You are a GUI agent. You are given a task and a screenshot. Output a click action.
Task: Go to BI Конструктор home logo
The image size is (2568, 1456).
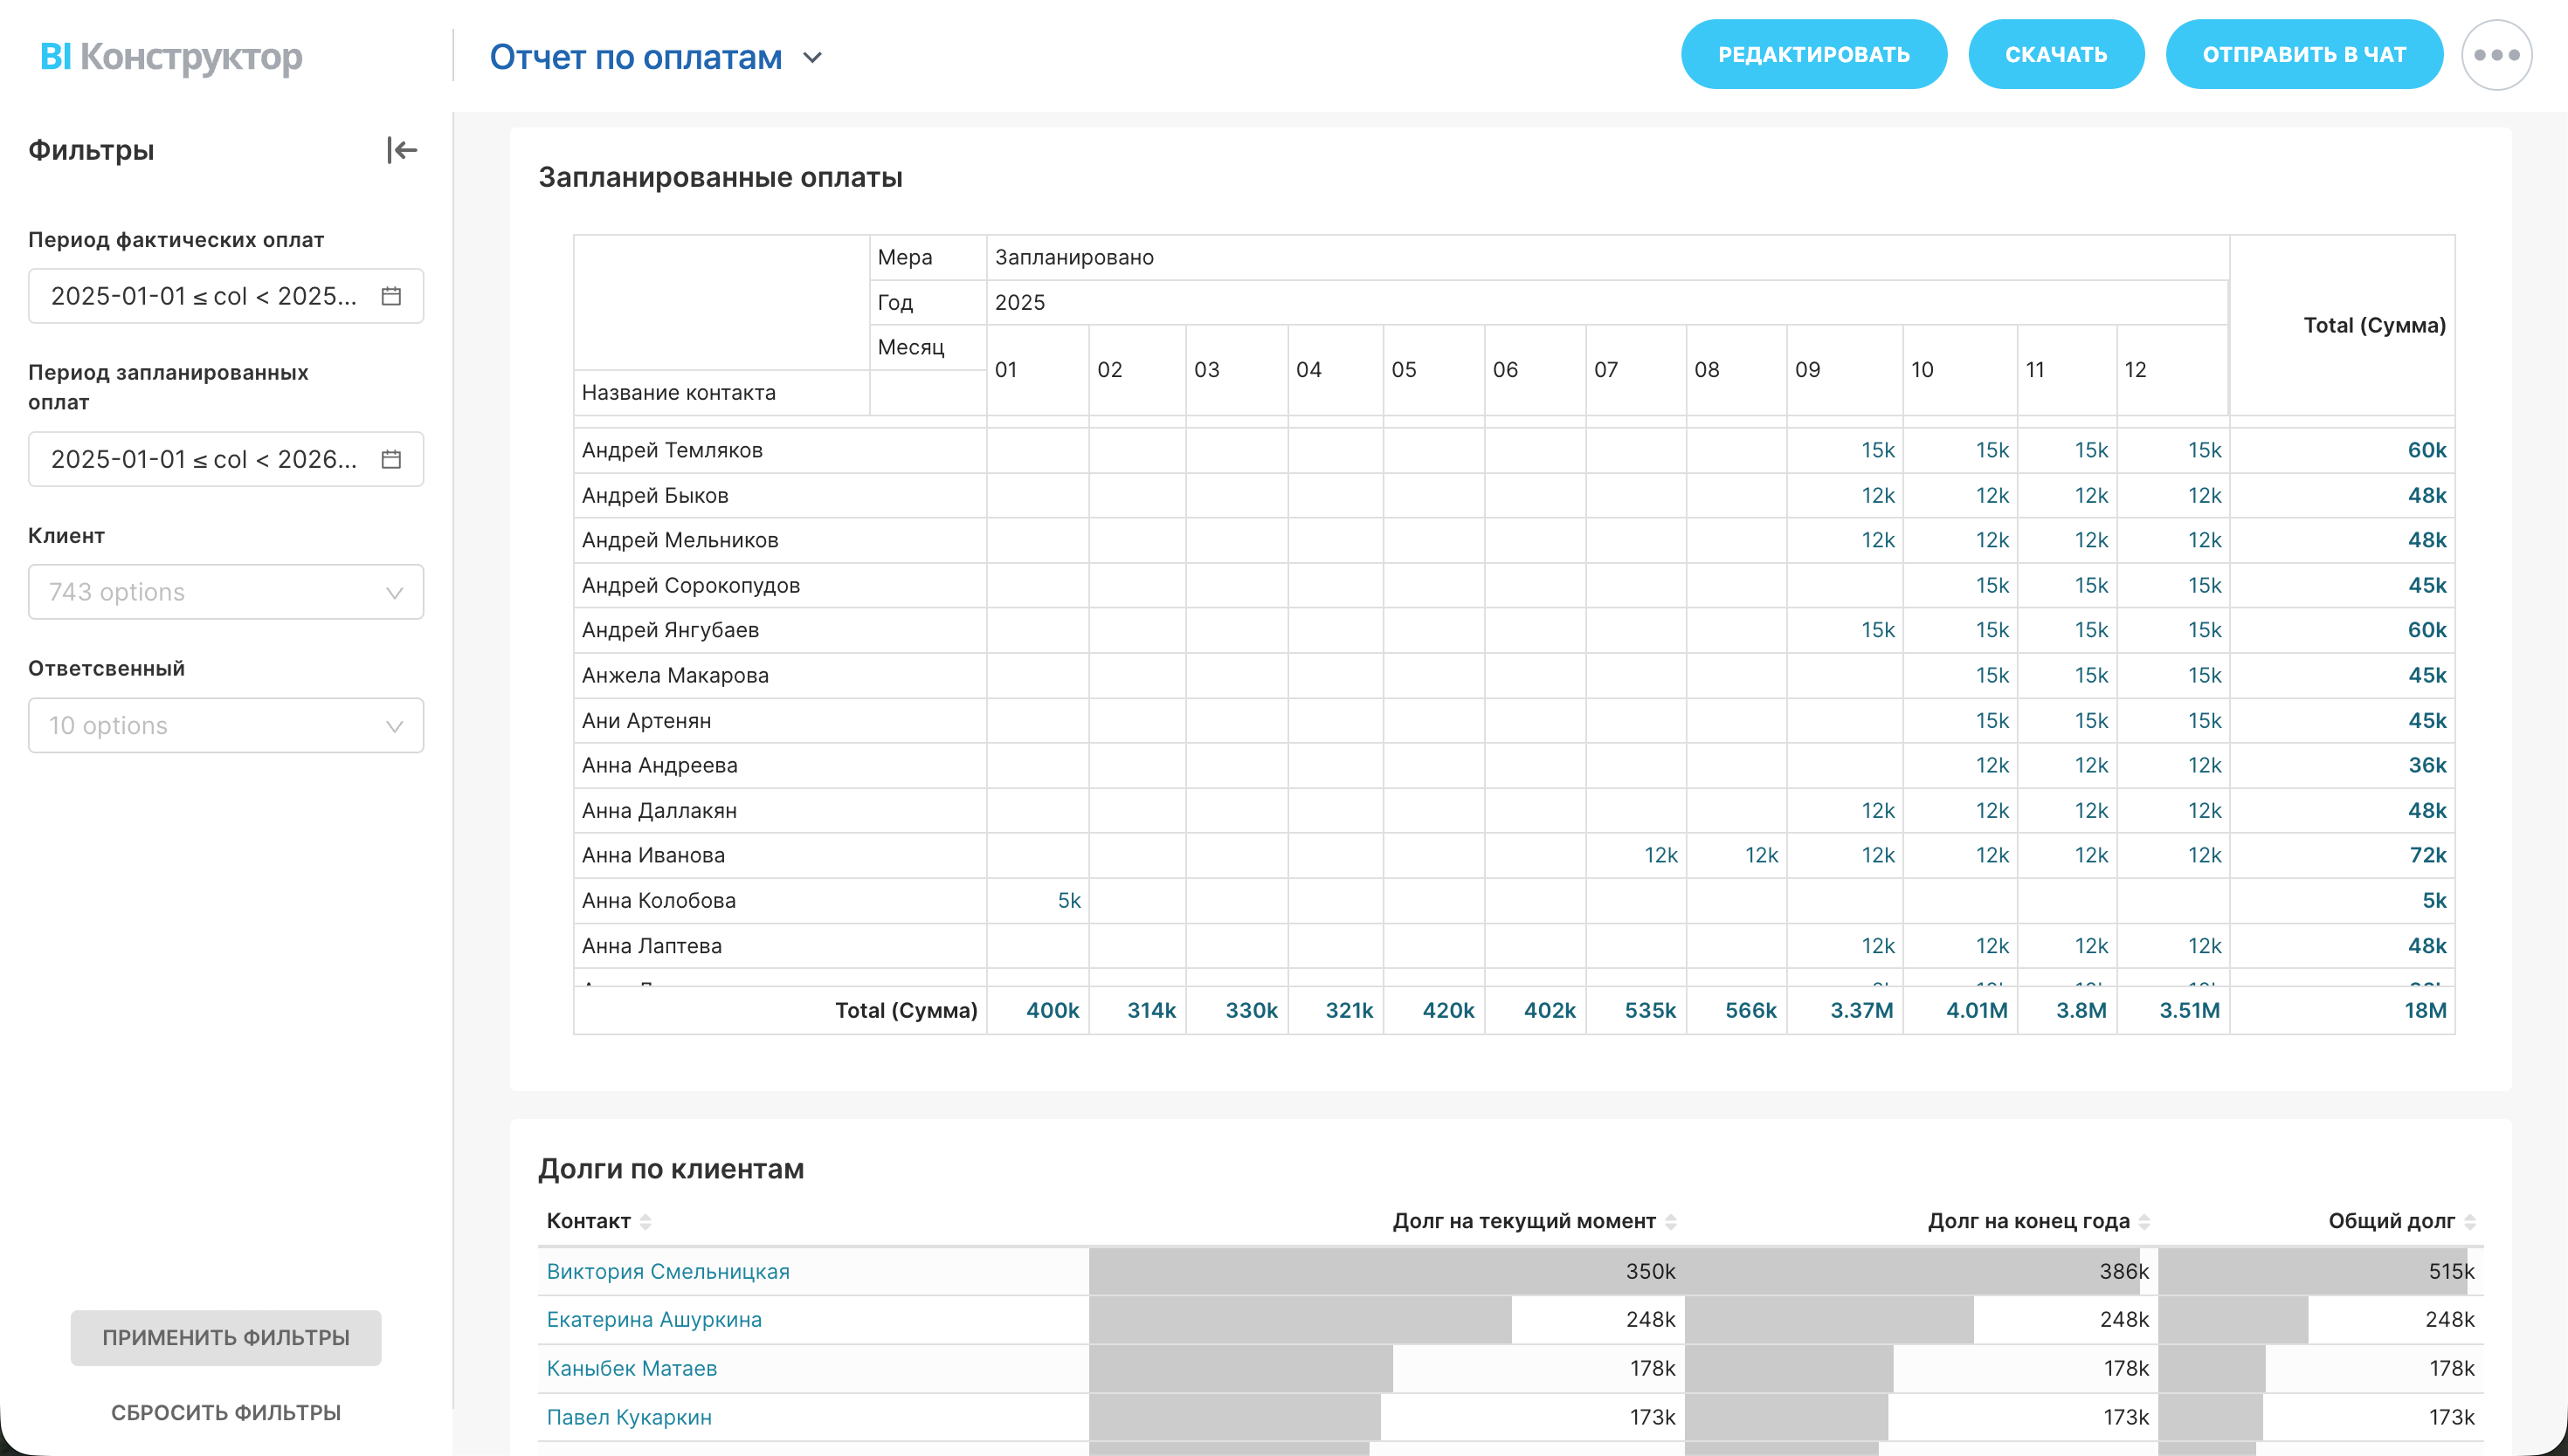(171, 57)
